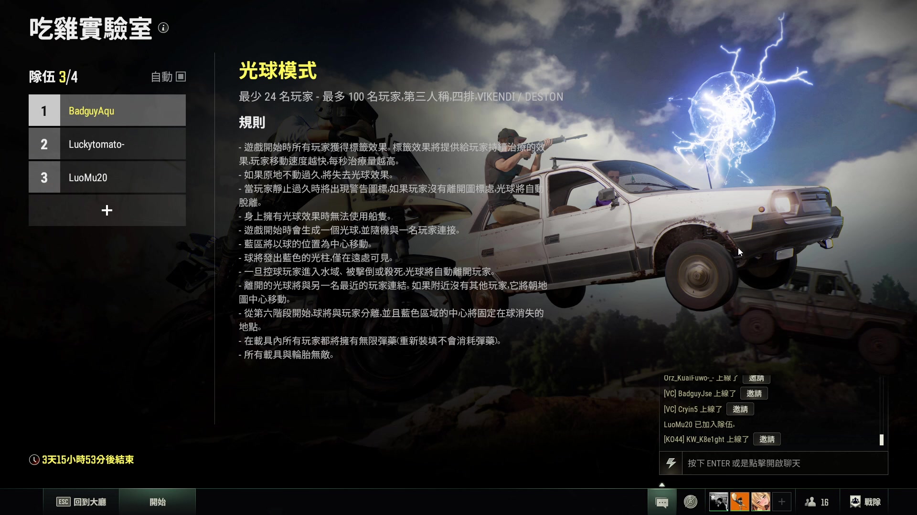
Task: Click the 3天15小時53分後結束 timer text
Action: click(88, 460)
